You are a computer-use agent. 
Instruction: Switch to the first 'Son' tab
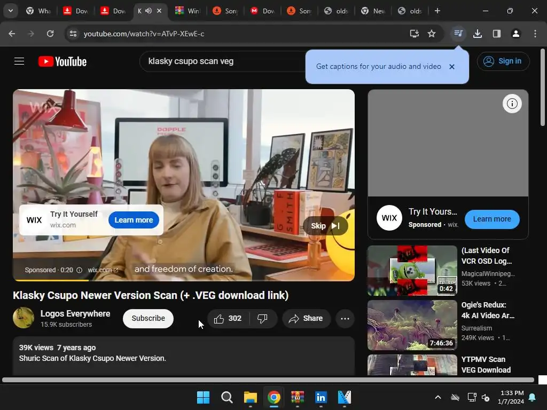click(x=225, y=11)
